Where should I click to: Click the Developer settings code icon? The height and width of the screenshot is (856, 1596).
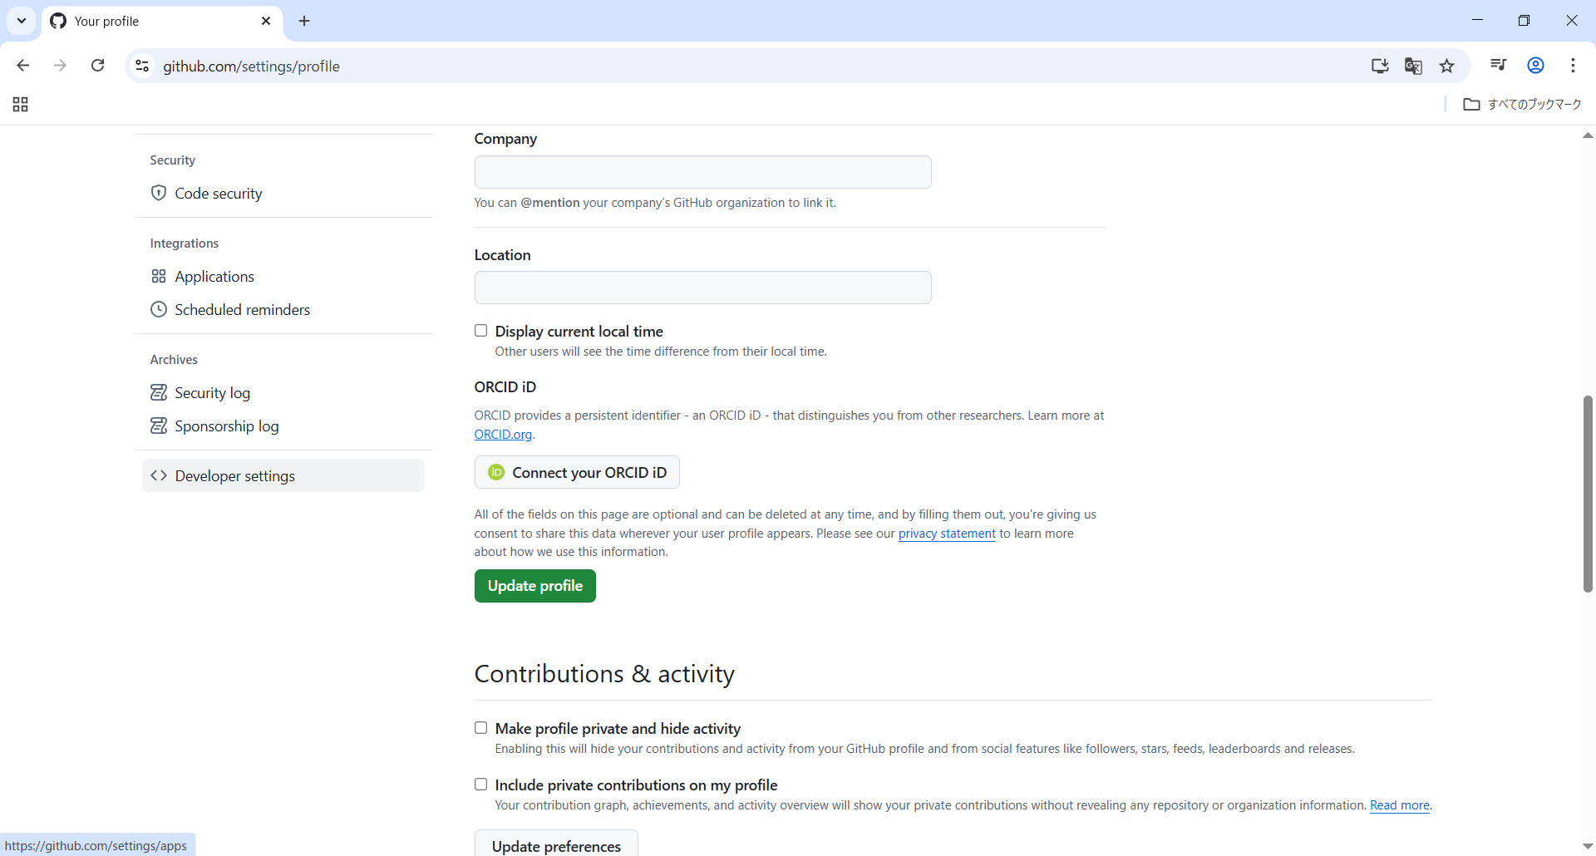coord(158,475)
